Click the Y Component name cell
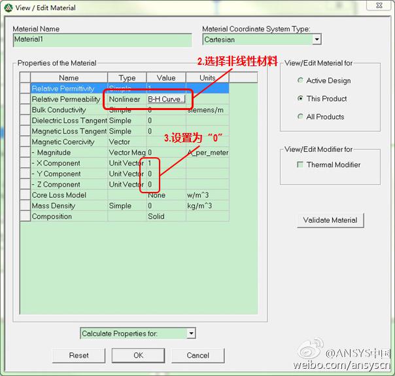This screenshot has height=376, width=395. tap(69, 174)
